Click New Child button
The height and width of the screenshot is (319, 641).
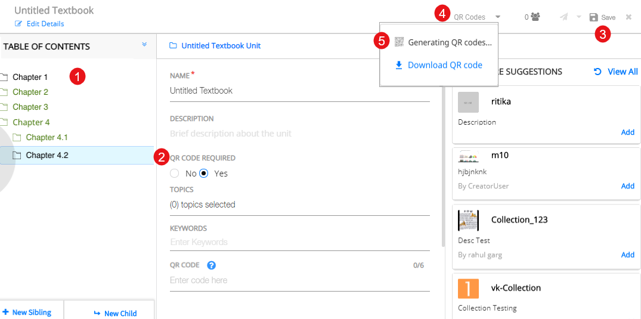click(115, 313)
